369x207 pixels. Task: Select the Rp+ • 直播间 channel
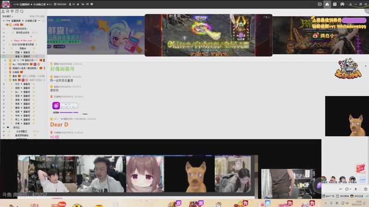(22, 92)
